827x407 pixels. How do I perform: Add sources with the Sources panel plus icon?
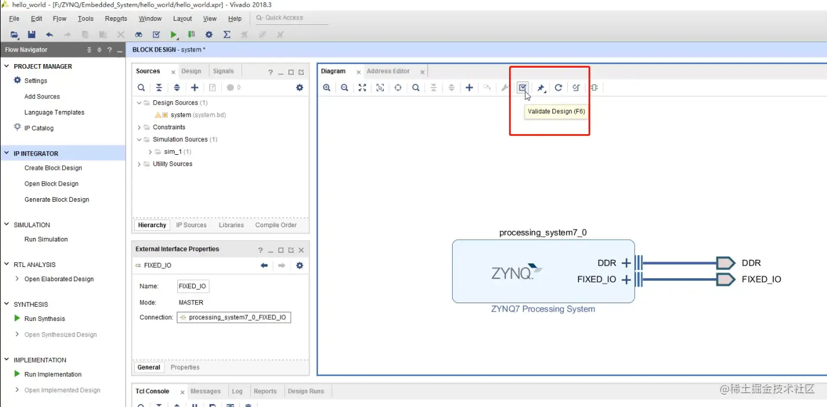click(x=195, y=88)
